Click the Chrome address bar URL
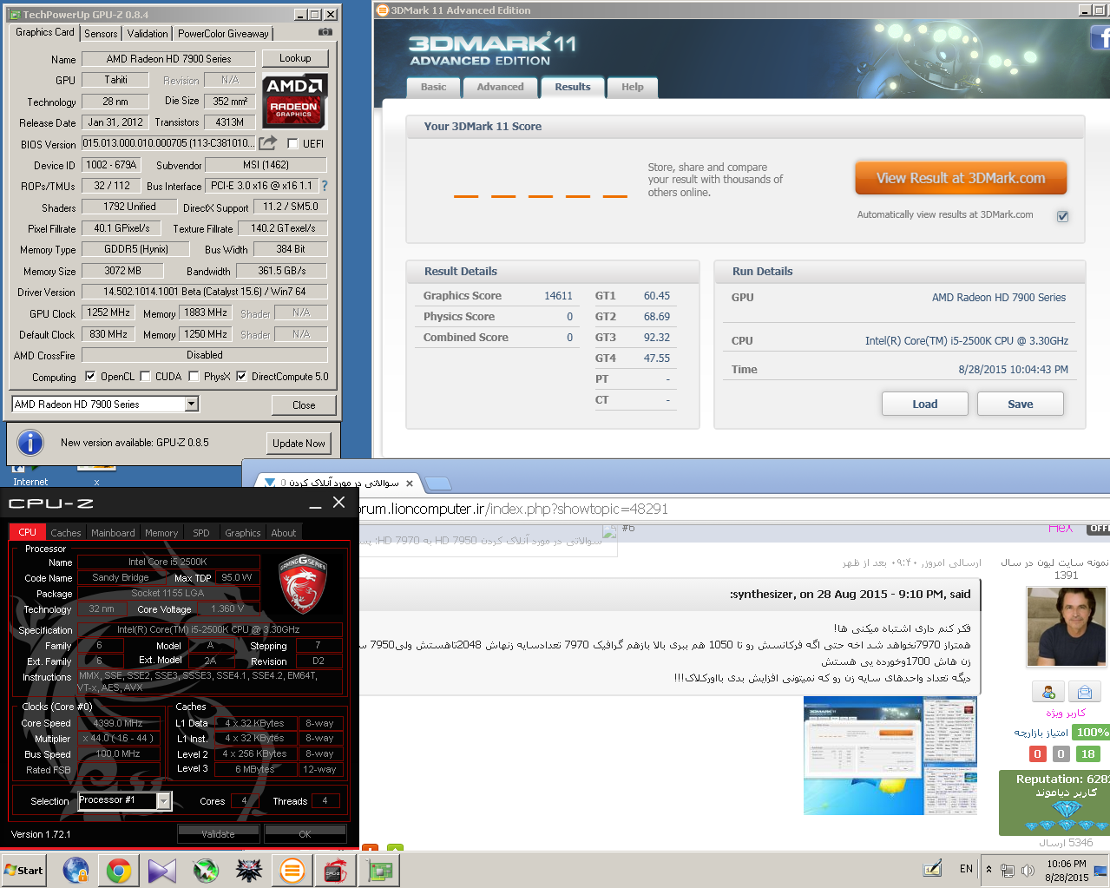Screen dimensions: 1110x888 pos(516,509)
